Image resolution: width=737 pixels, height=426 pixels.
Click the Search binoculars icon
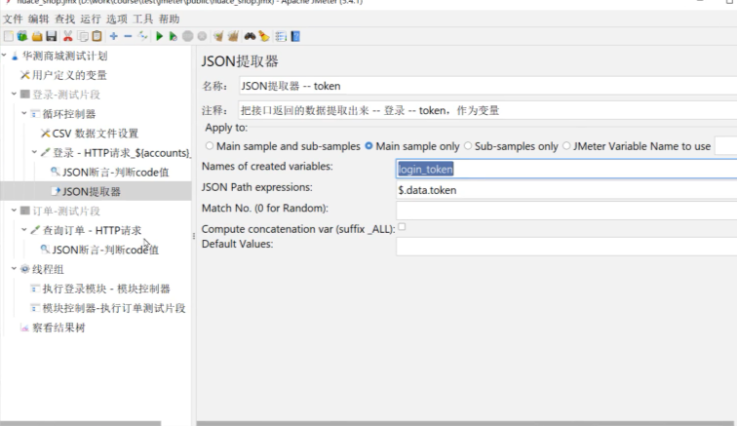[x=250, y=36]
